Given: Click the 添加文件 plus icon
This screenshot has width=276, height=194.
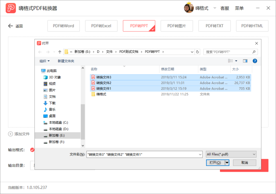Looking at the screenshot, I should tap(11, 134).
